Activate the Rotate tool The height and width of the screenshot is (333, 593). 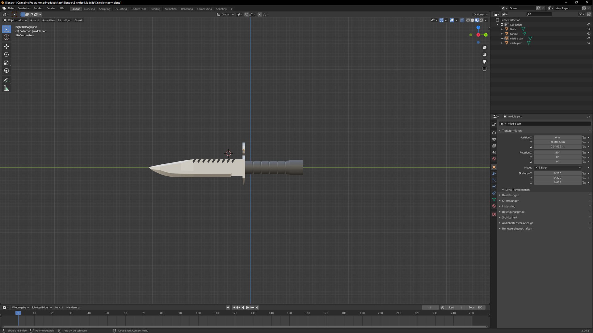[x=6, y=55]
